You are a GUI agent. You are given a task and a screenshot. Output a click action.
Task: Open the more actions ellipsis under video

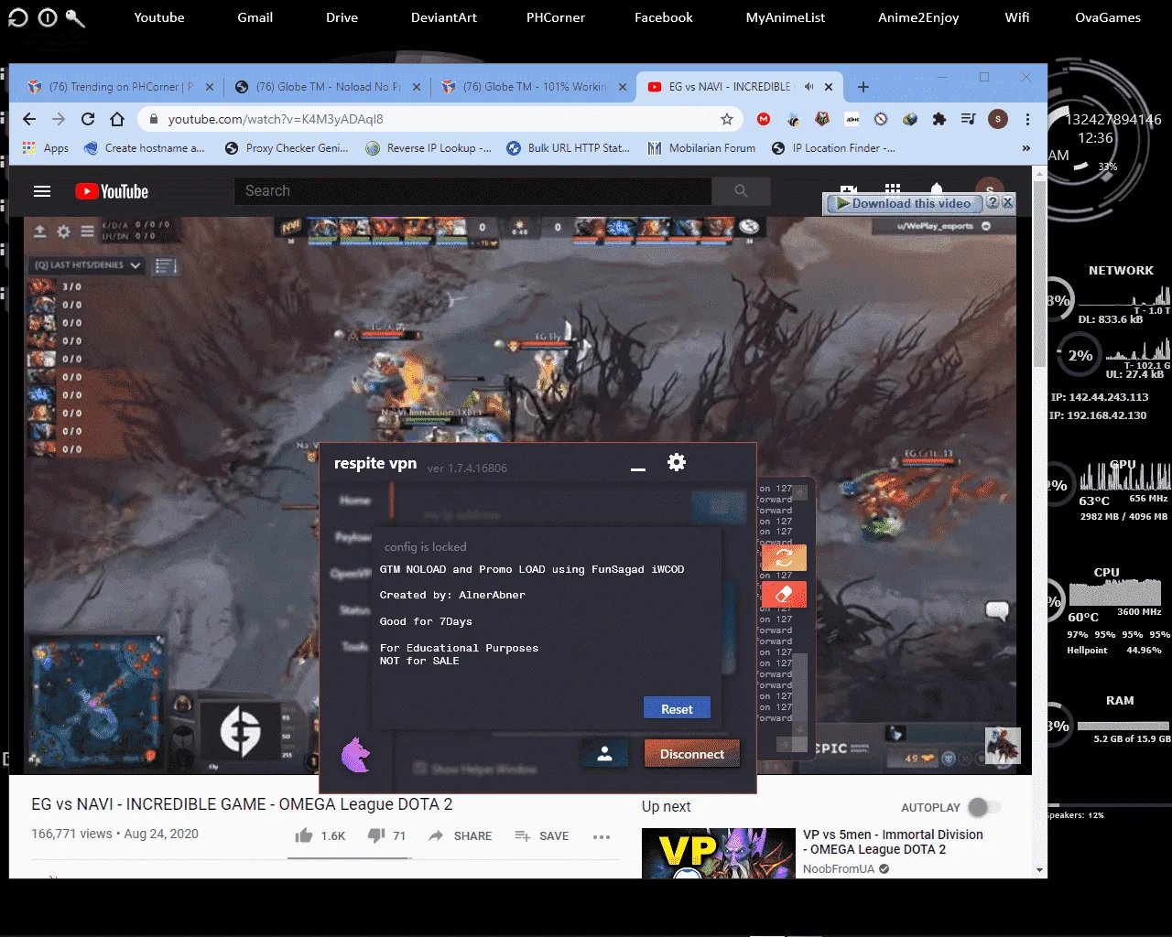pyautogui.click(x=602, y=836)
